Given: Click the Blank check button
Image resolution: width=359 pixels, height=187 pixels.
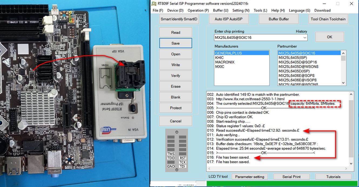Looking at the screenshot, I should coord(176,97).
